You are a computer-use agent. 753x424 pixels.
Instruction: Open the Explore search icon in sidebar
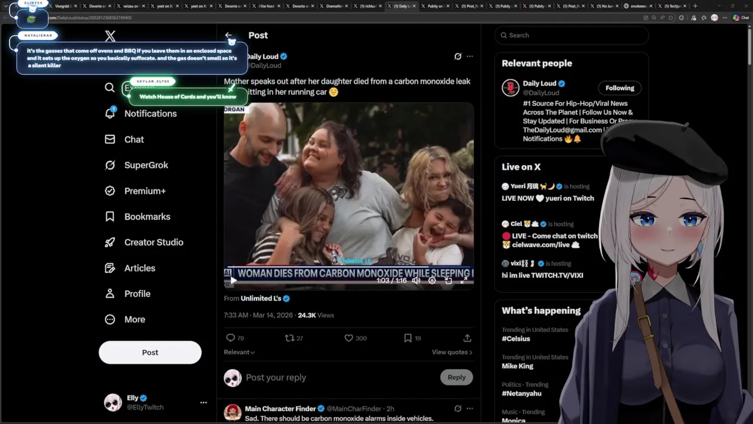click(109, 88)
